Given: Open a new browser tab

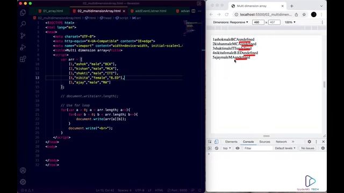Looking at the screenshot, I should (291, 6).
